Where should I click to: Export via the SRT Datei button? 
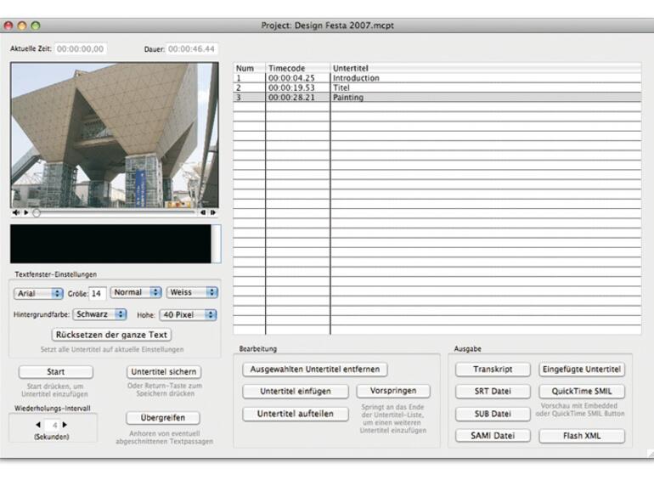493,392
